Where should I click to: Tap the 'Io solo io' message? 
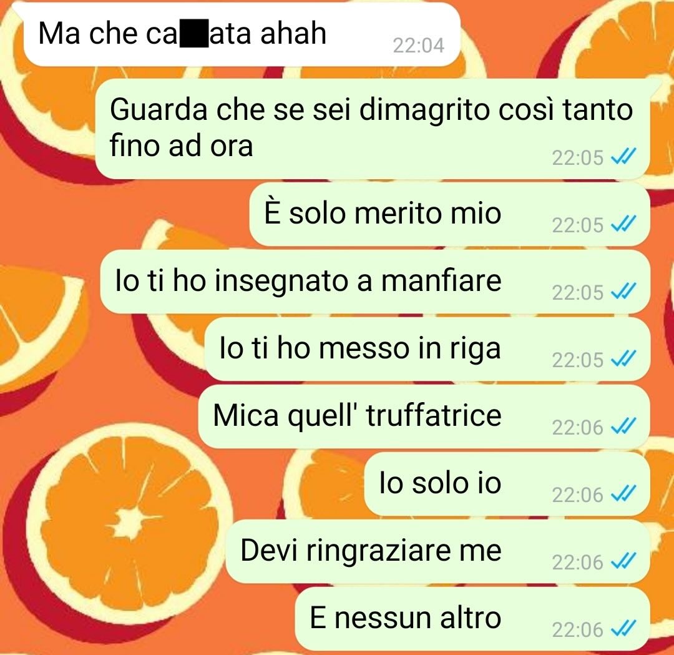pyautogui.click(x=507, y=485)
